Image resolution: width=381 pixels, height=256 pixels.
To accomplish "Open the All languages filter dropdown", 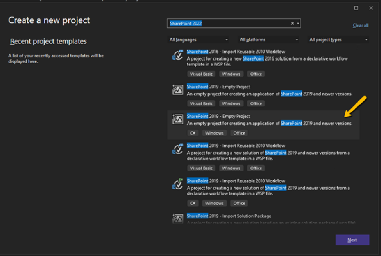I will point(198,40).
